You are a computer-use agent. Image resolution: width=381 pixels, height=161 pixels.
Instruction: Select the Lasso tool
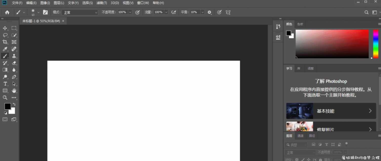click(x=5, y=35)
